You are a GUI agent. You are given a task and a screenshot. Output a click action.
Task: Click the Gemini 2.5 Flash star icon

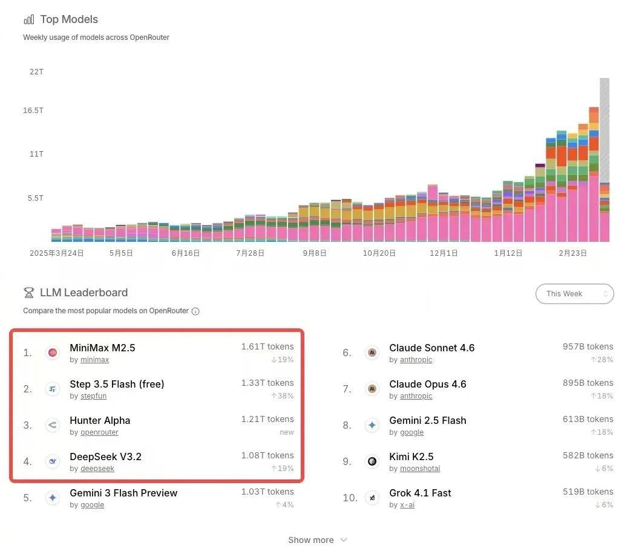click(x=372, y=425)
